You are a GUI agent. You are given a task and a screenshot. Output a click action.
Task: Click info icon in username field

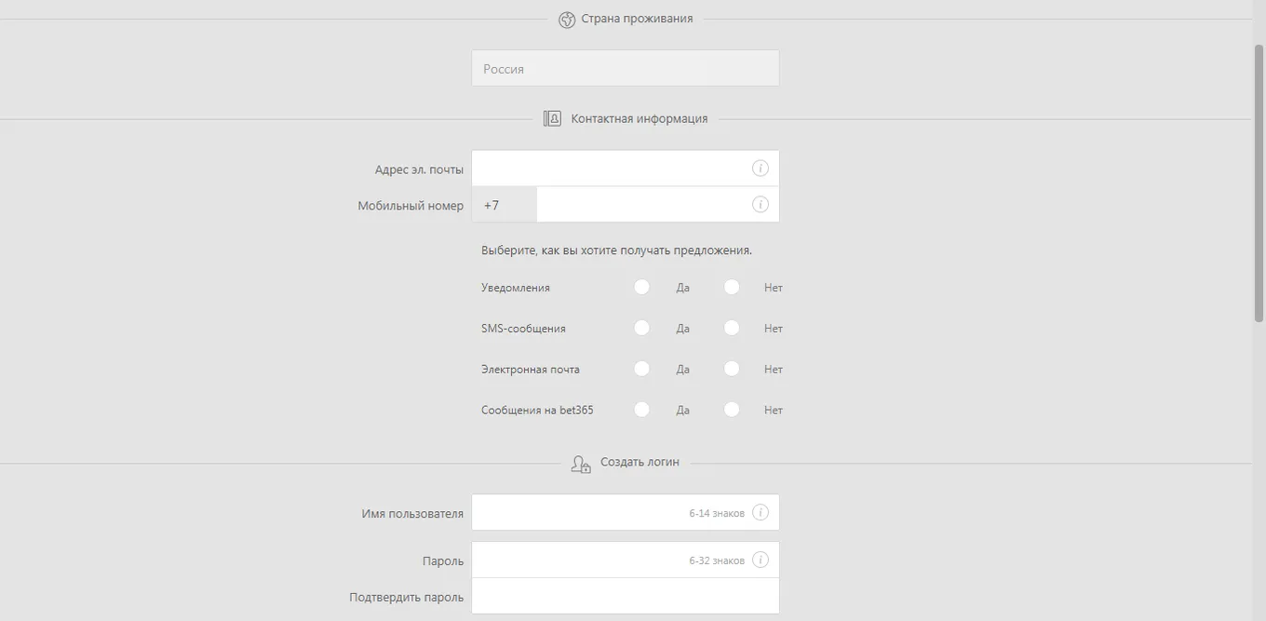[761, 512]
